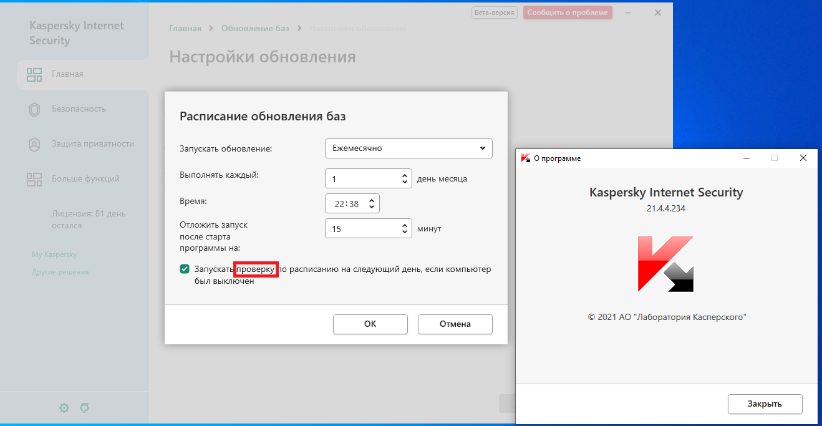Toggle the Запускать проверку по расписанию checkbox

(x=185, y=269)
